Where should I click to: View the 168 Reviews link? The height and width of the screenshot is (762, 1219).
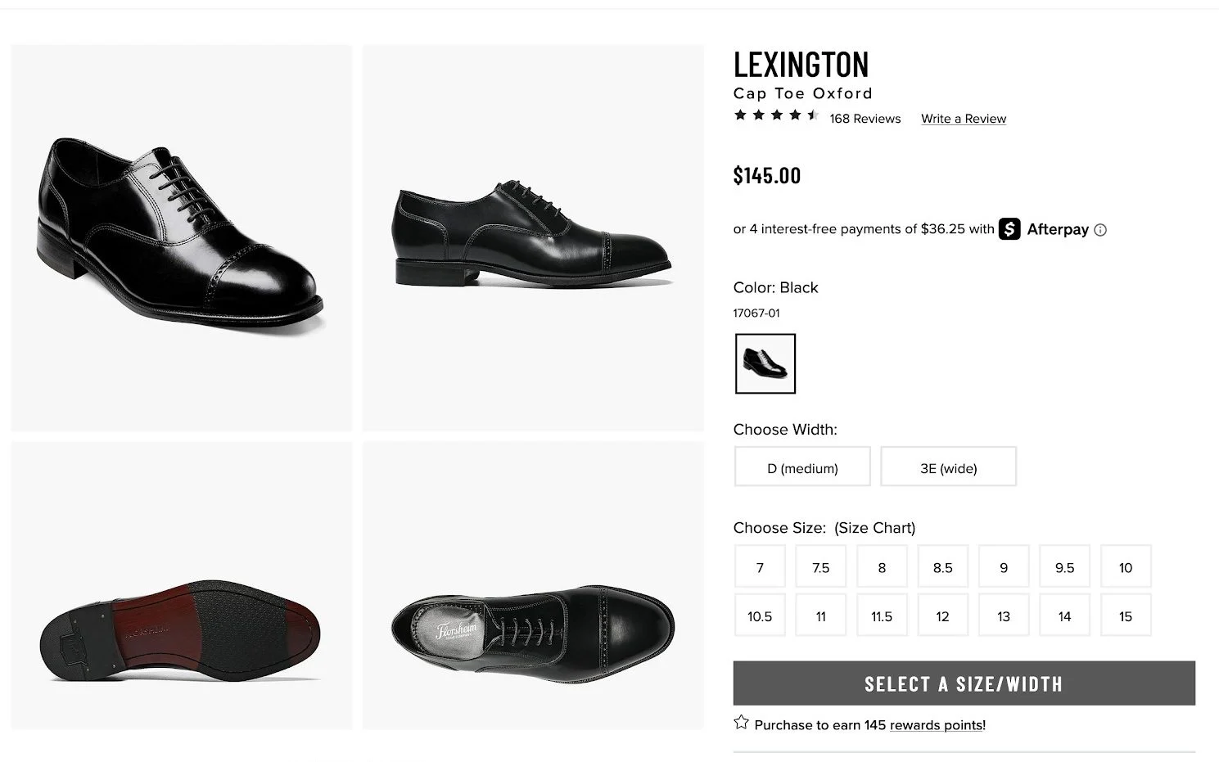[x=865, y=119]
